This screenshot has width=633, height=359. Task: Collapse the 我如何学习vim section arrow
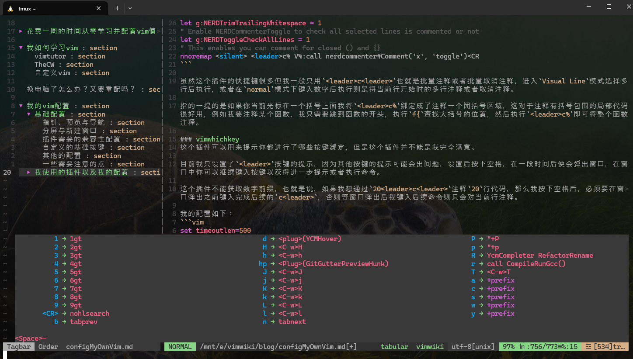pos(21,48)
